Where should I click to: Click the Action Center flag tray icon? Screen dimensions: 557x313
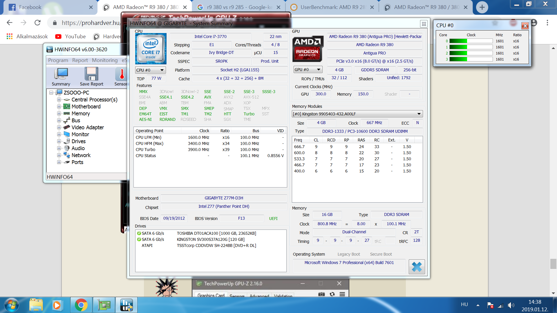490,305
